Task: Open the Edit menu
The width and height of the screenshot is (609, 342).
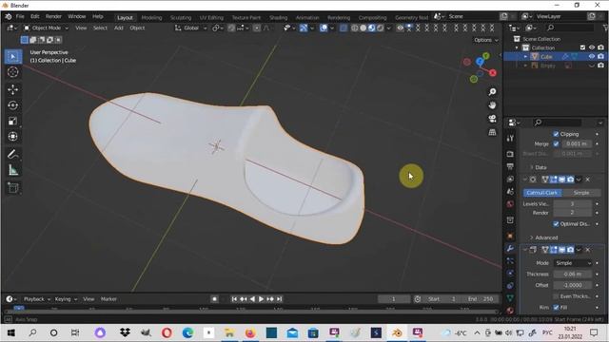Action: click(35, 17)
